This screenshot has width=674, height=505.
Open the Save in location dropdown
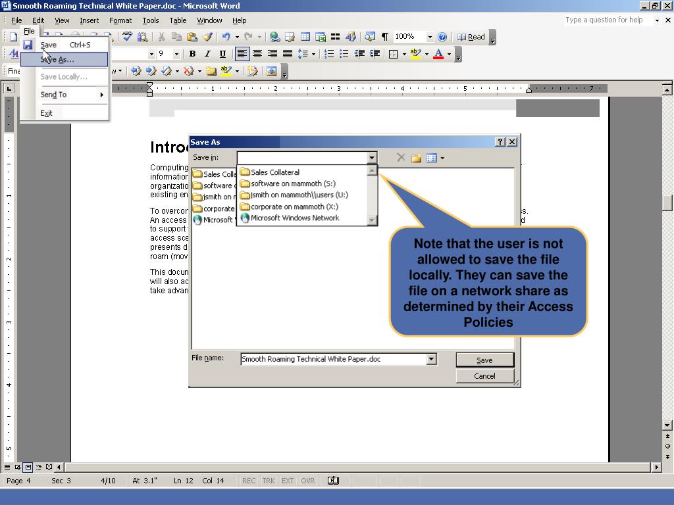click(372, 158)
